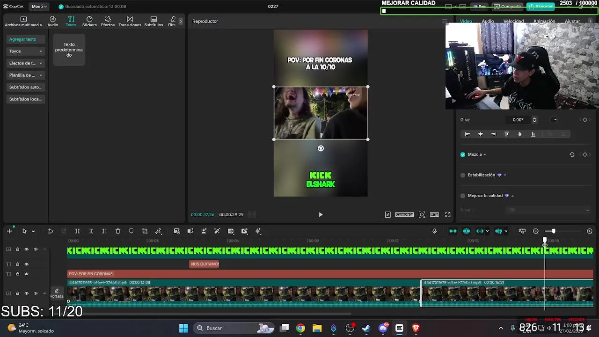The height and width of the screenshot is (337, 599).
Task: Show more media tabs with arrow
Action: (181, 21)
